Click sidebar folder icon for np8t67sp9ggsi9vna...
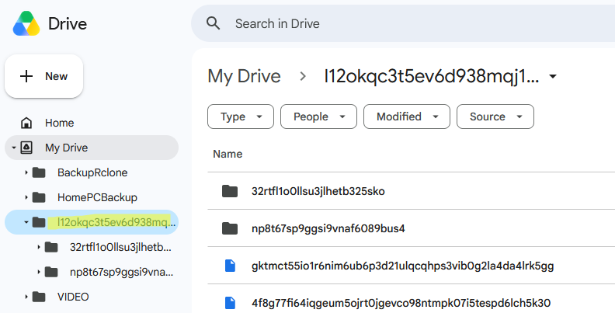 [x=51, y=272]
